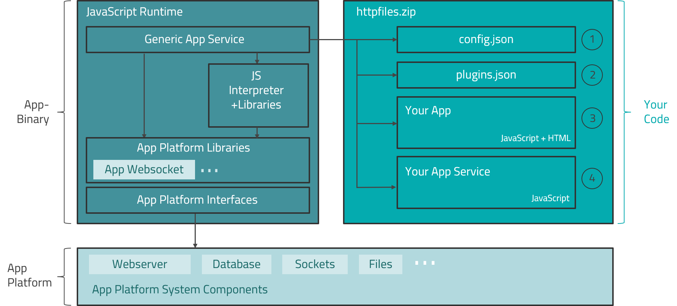Click the circled number 2 marker

click(x=592, y=75)
